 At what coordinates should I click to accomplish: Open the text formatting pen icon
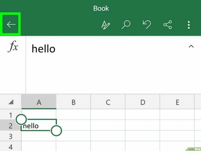tap(106, 25)
